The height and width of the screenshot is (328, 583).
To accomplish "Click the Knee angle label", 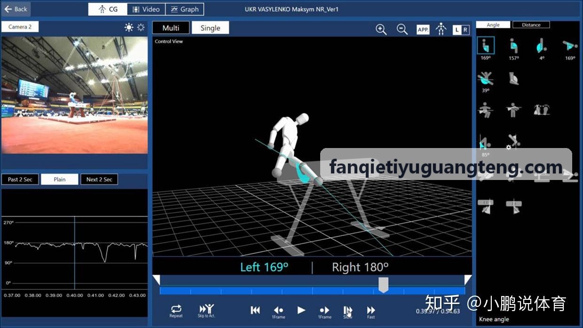I will point(494,320).
